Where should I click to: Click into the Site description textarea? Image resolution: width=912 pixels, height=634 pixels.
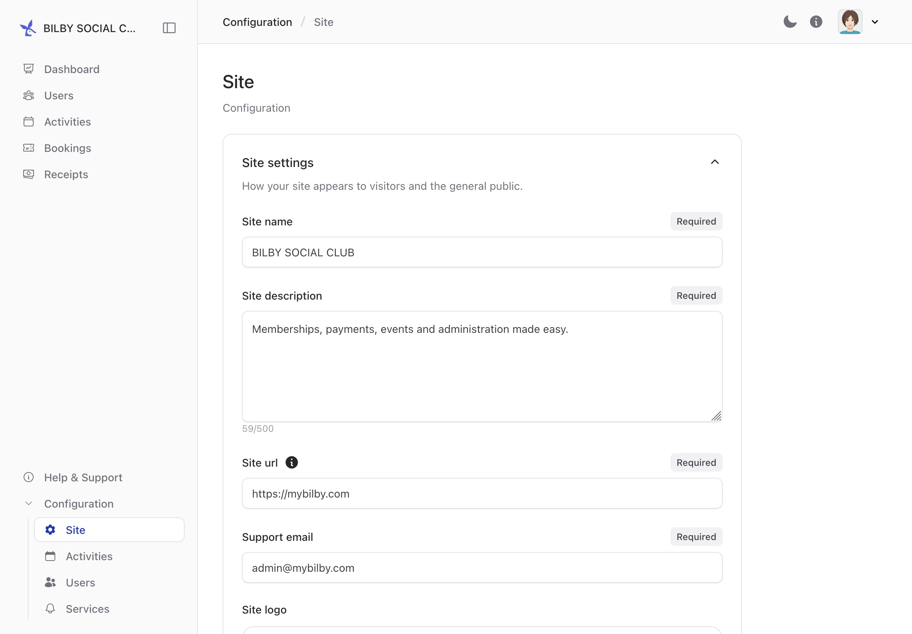482,366
